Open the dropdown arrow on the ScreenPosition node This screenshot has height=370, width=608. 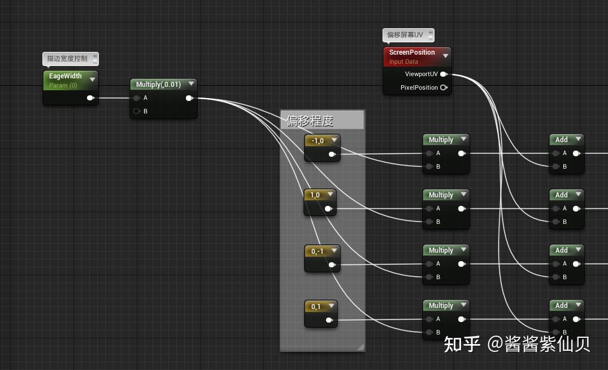tap(446, 56)
